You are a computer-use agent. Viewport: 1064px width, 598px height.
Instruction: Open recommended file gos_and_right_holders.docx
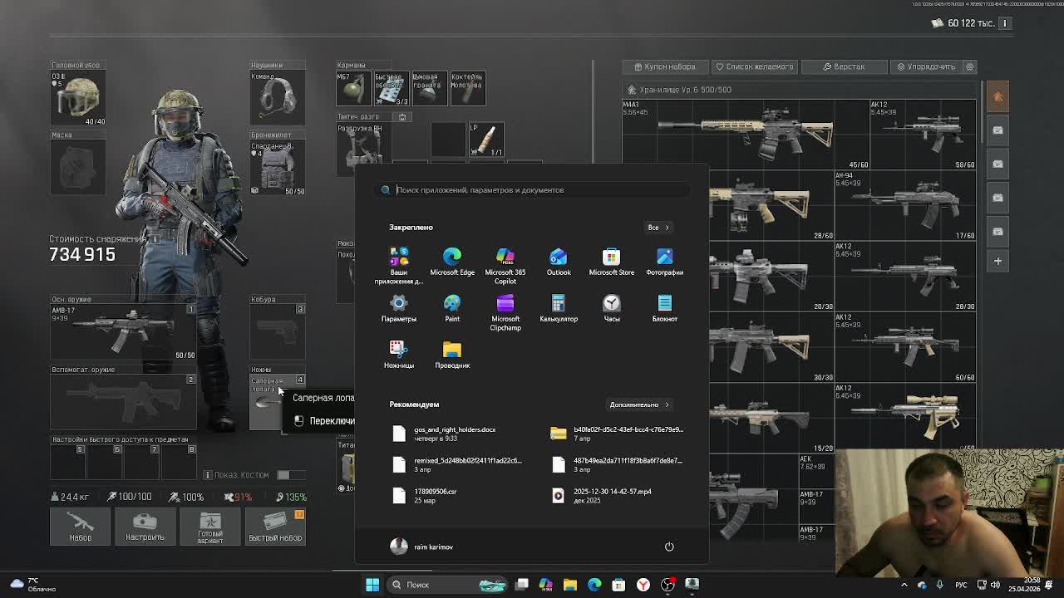point(453,434)
